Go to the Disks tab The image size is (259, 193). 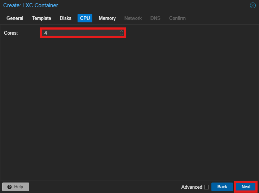(66, 18)
